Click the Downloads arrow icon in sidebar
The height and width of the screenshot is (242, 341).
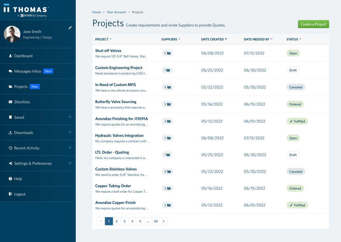tap(10, 133)
